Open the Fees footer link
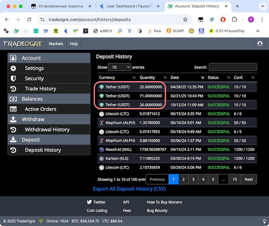 tap(127, 211)
